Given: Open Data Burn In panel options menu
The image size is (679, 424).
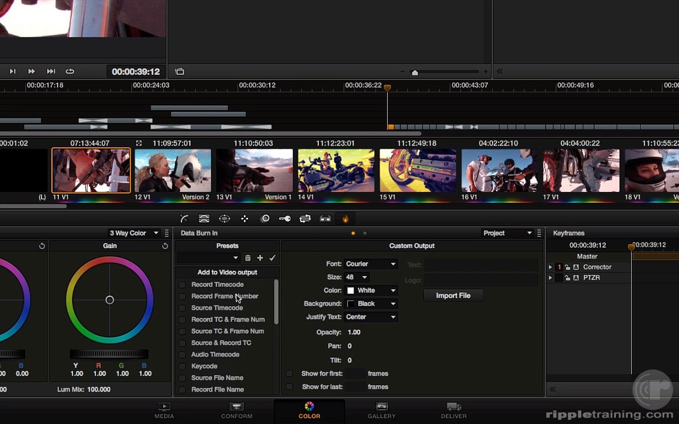Looking at the screenshot, I should tap(539, 233).
